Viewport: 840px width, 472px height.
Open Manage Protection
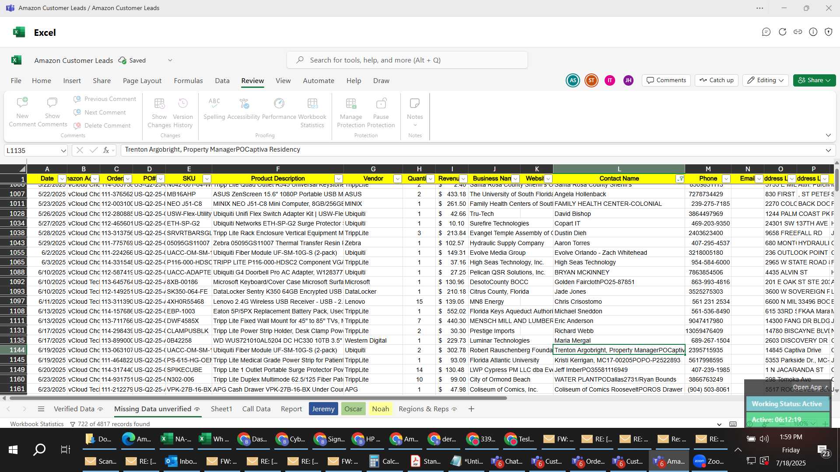point(351,113)
